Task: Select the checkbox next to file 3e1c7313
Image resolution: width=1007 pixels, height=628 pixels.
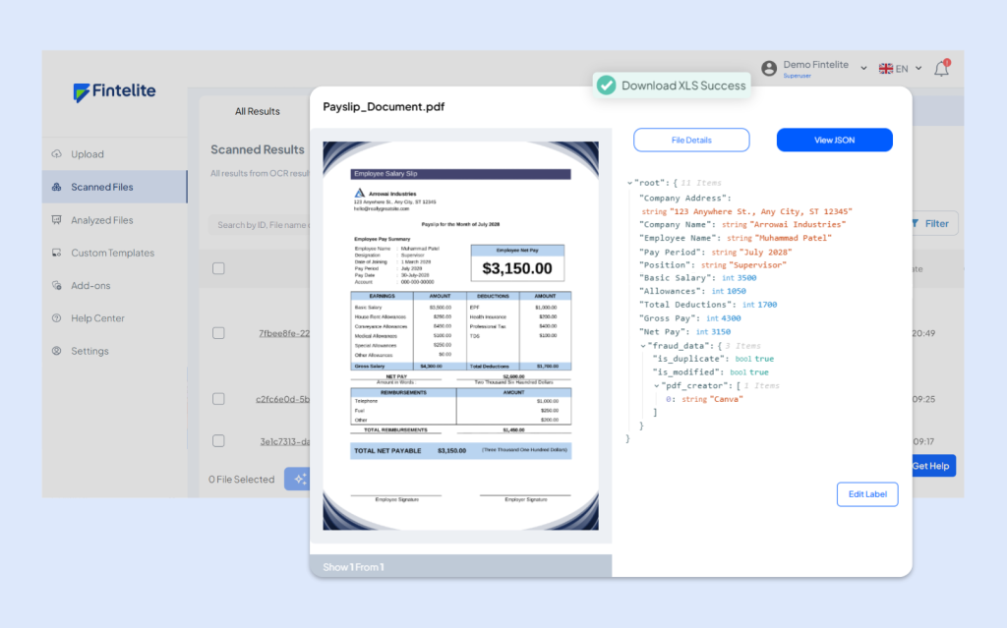Action: pos(218,441)
